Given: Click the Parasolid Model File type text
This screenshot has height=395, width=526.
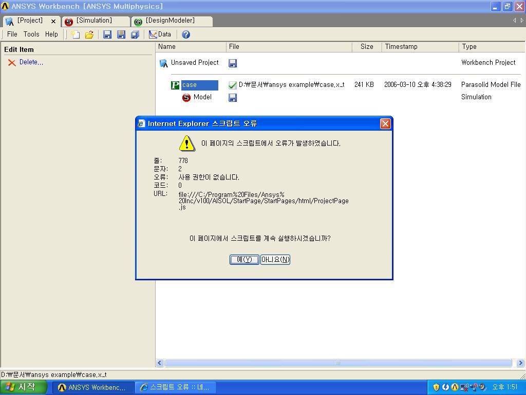Looking at the screenshot, I should pyautogui.click(x=491, y=85).
